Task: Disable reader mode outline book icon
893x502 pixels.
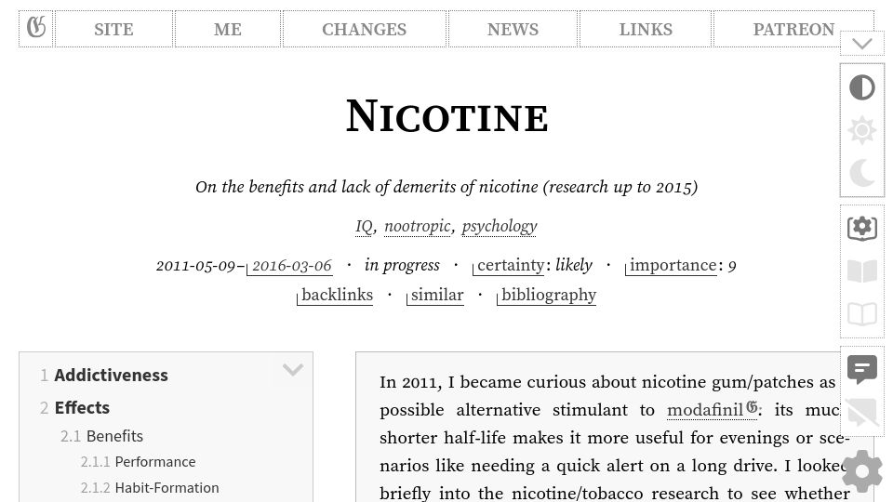Action: pos(862,313)
